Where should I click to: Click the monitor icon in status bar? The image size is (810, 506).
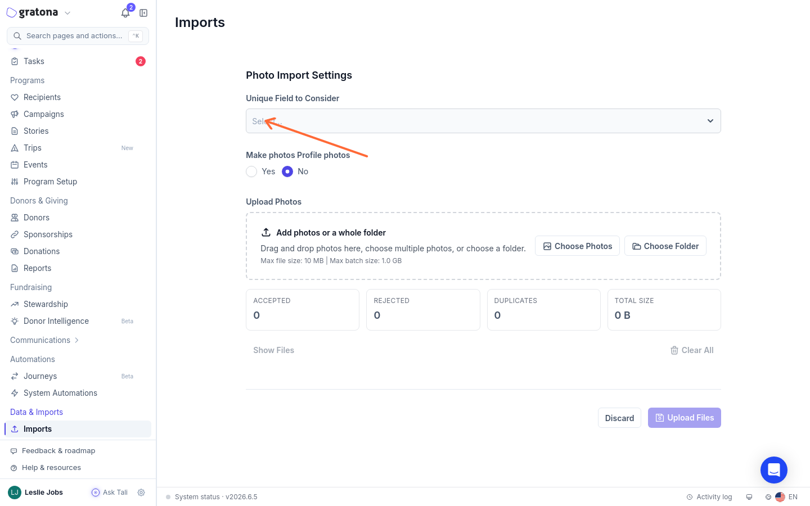click(x=749, y=497)
